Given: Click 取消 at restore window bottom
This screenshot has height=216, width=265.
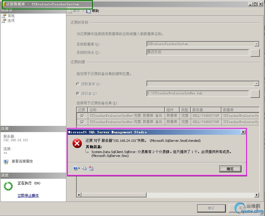Looking at the screenshot, I should (243, 208).
